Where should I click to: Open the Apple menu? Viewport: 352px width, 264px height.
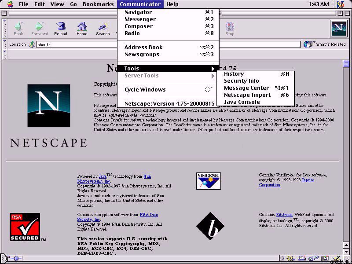(x=10, y=4)
